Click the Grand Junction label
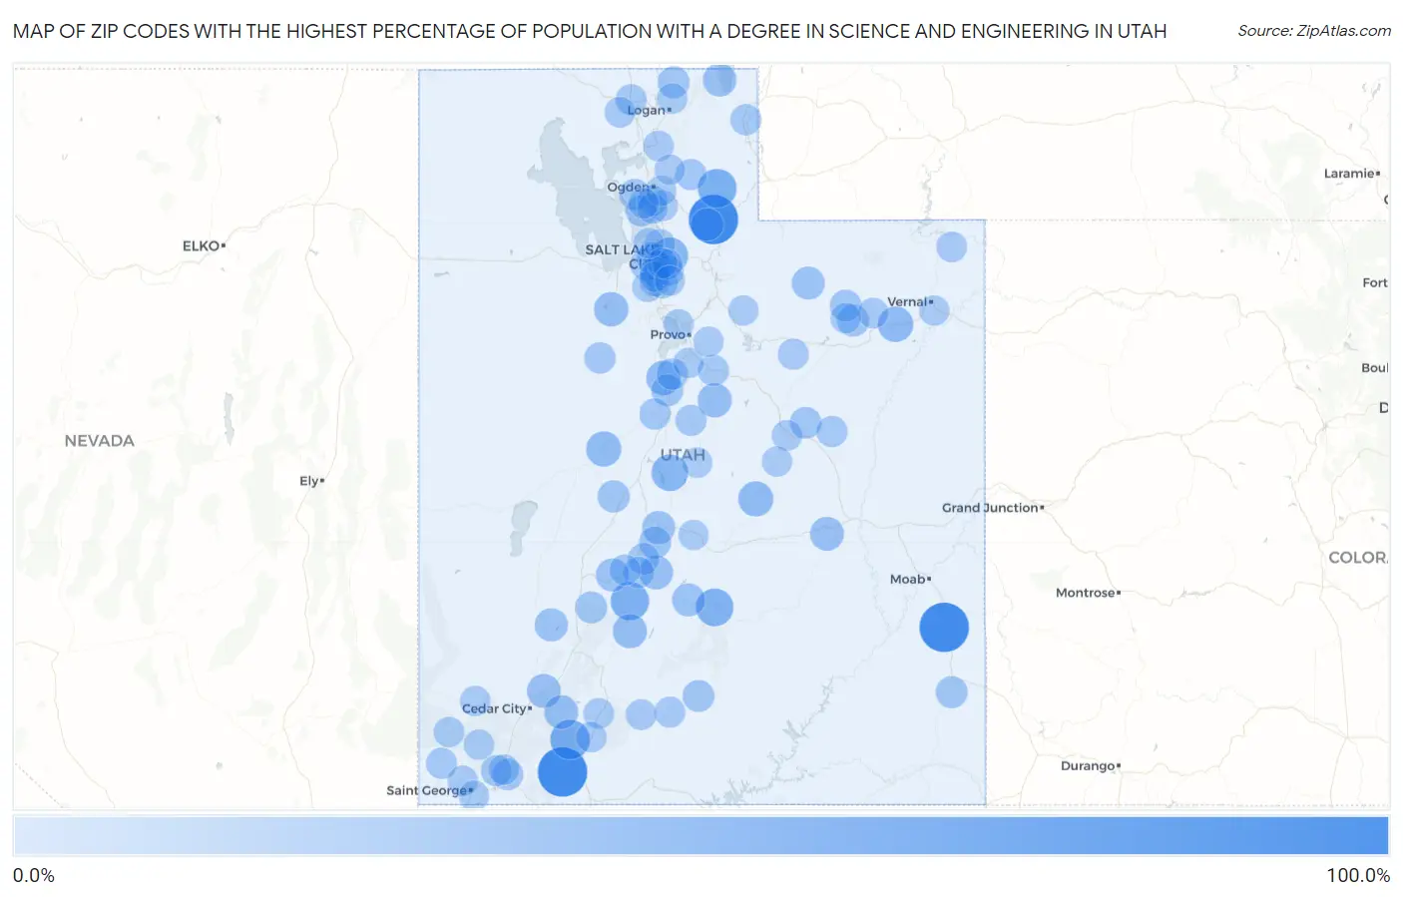1403x897 pixels. click(990, 508)
